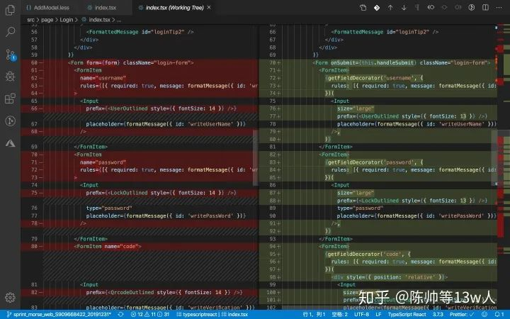Open notifications bell in status bar
The image size is (510, 319).
point(499,315)
